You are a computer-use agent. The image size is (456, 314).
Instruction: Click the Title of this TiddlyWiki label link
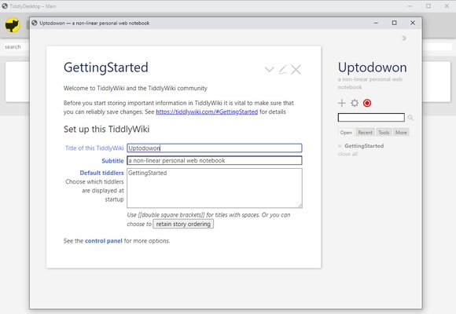[x=94, y=148]
